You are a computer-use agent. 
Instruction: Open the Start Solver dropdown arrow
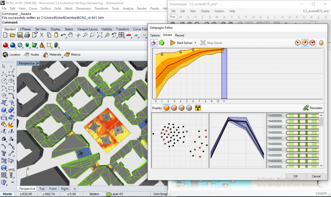coord(195,43)
